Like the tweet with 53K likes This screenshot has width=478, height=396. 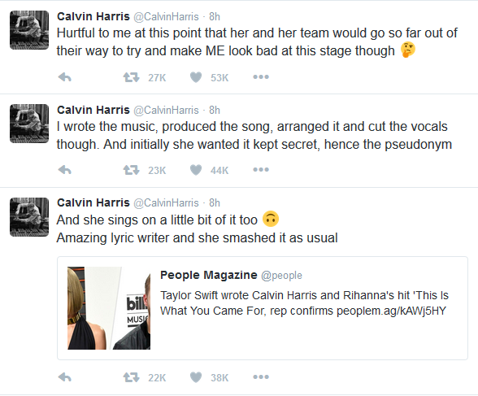(196, 77)
